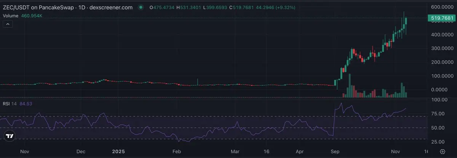
Task: Click the 16 date label on time axis
Action: (x=267, y=151)
